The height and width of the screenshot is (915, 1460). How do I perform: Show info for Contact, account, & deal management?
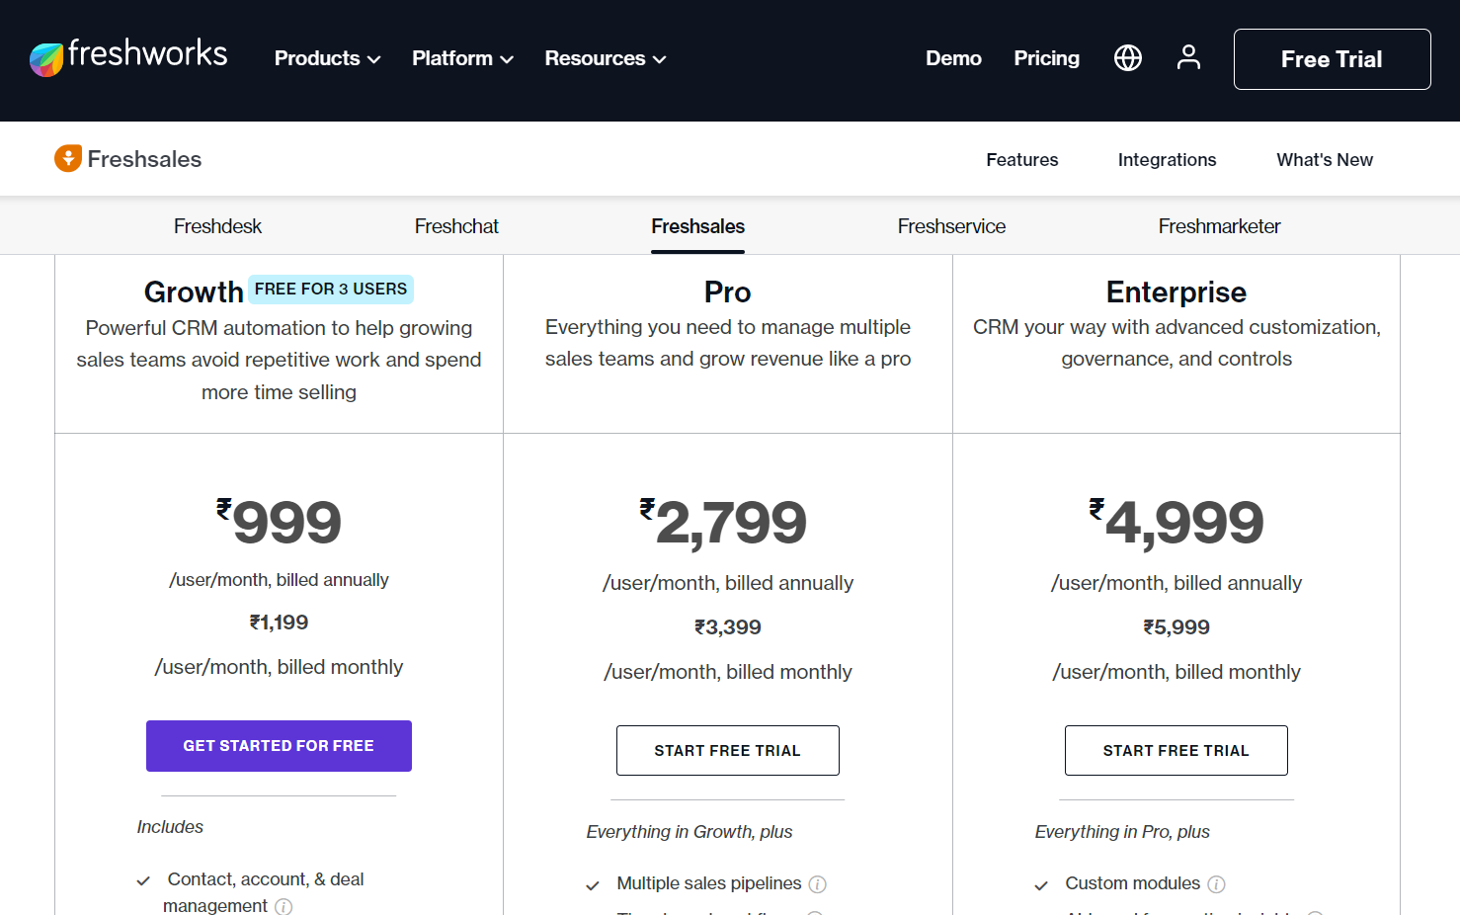284,906
